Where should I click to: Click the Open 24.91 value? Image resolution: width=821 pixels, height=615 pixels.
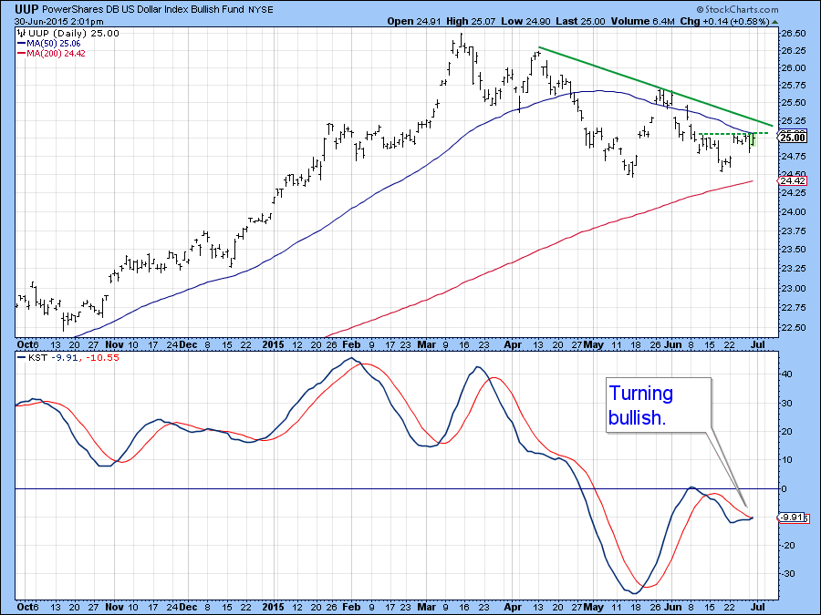[415, 22]
